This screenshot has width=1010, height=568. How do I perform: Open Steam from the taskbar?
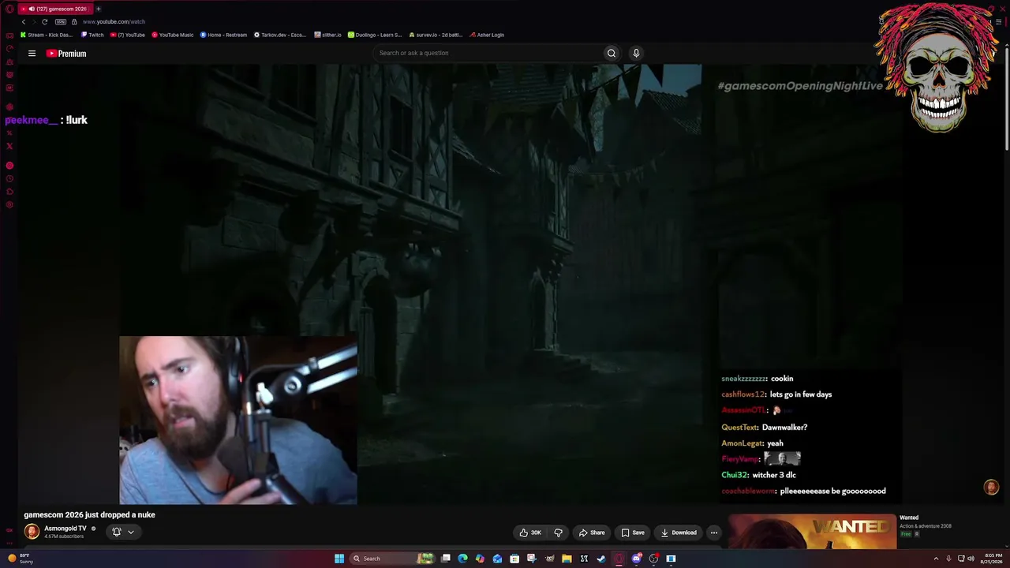coord(601,559)
